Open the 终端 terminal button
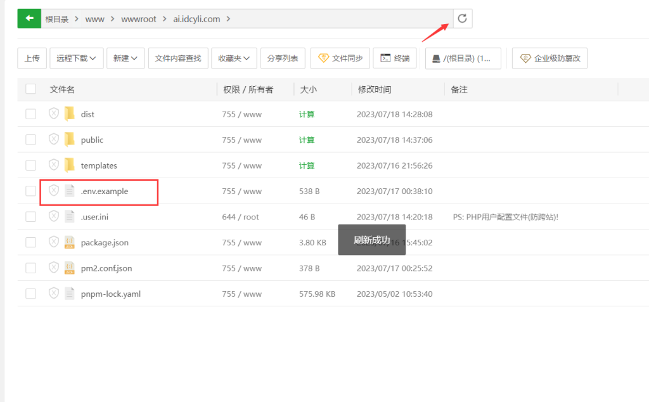 point(395,58)
